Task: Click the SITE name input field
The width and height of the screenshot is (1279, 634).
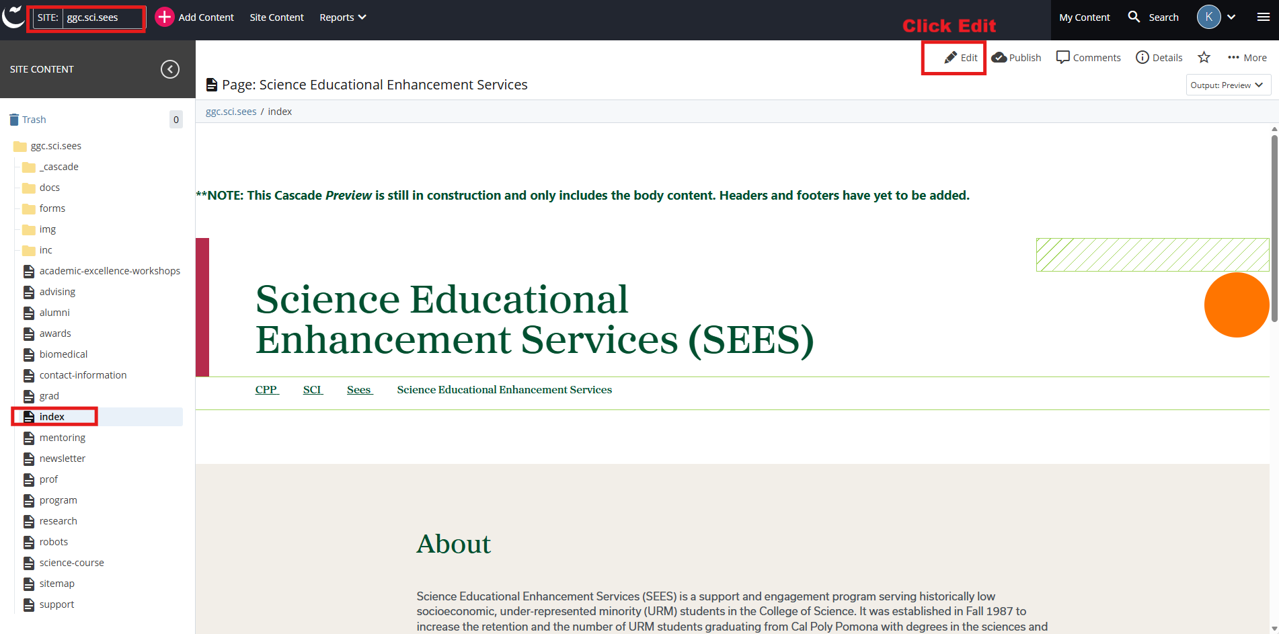Action: point(103,17)
